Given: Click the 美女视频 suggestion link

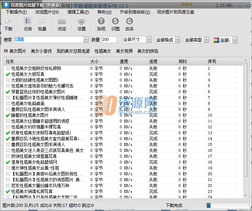Looking at the screenshot, I should click(124, 51).
